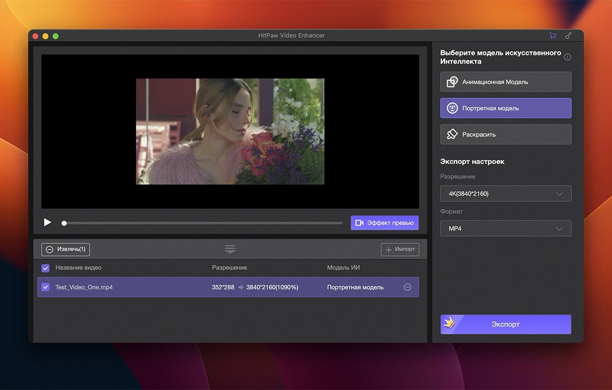The image size is (612, 390).
Task: Click the paint icon on Раскрасить
Action: click(x=452, y=134)
